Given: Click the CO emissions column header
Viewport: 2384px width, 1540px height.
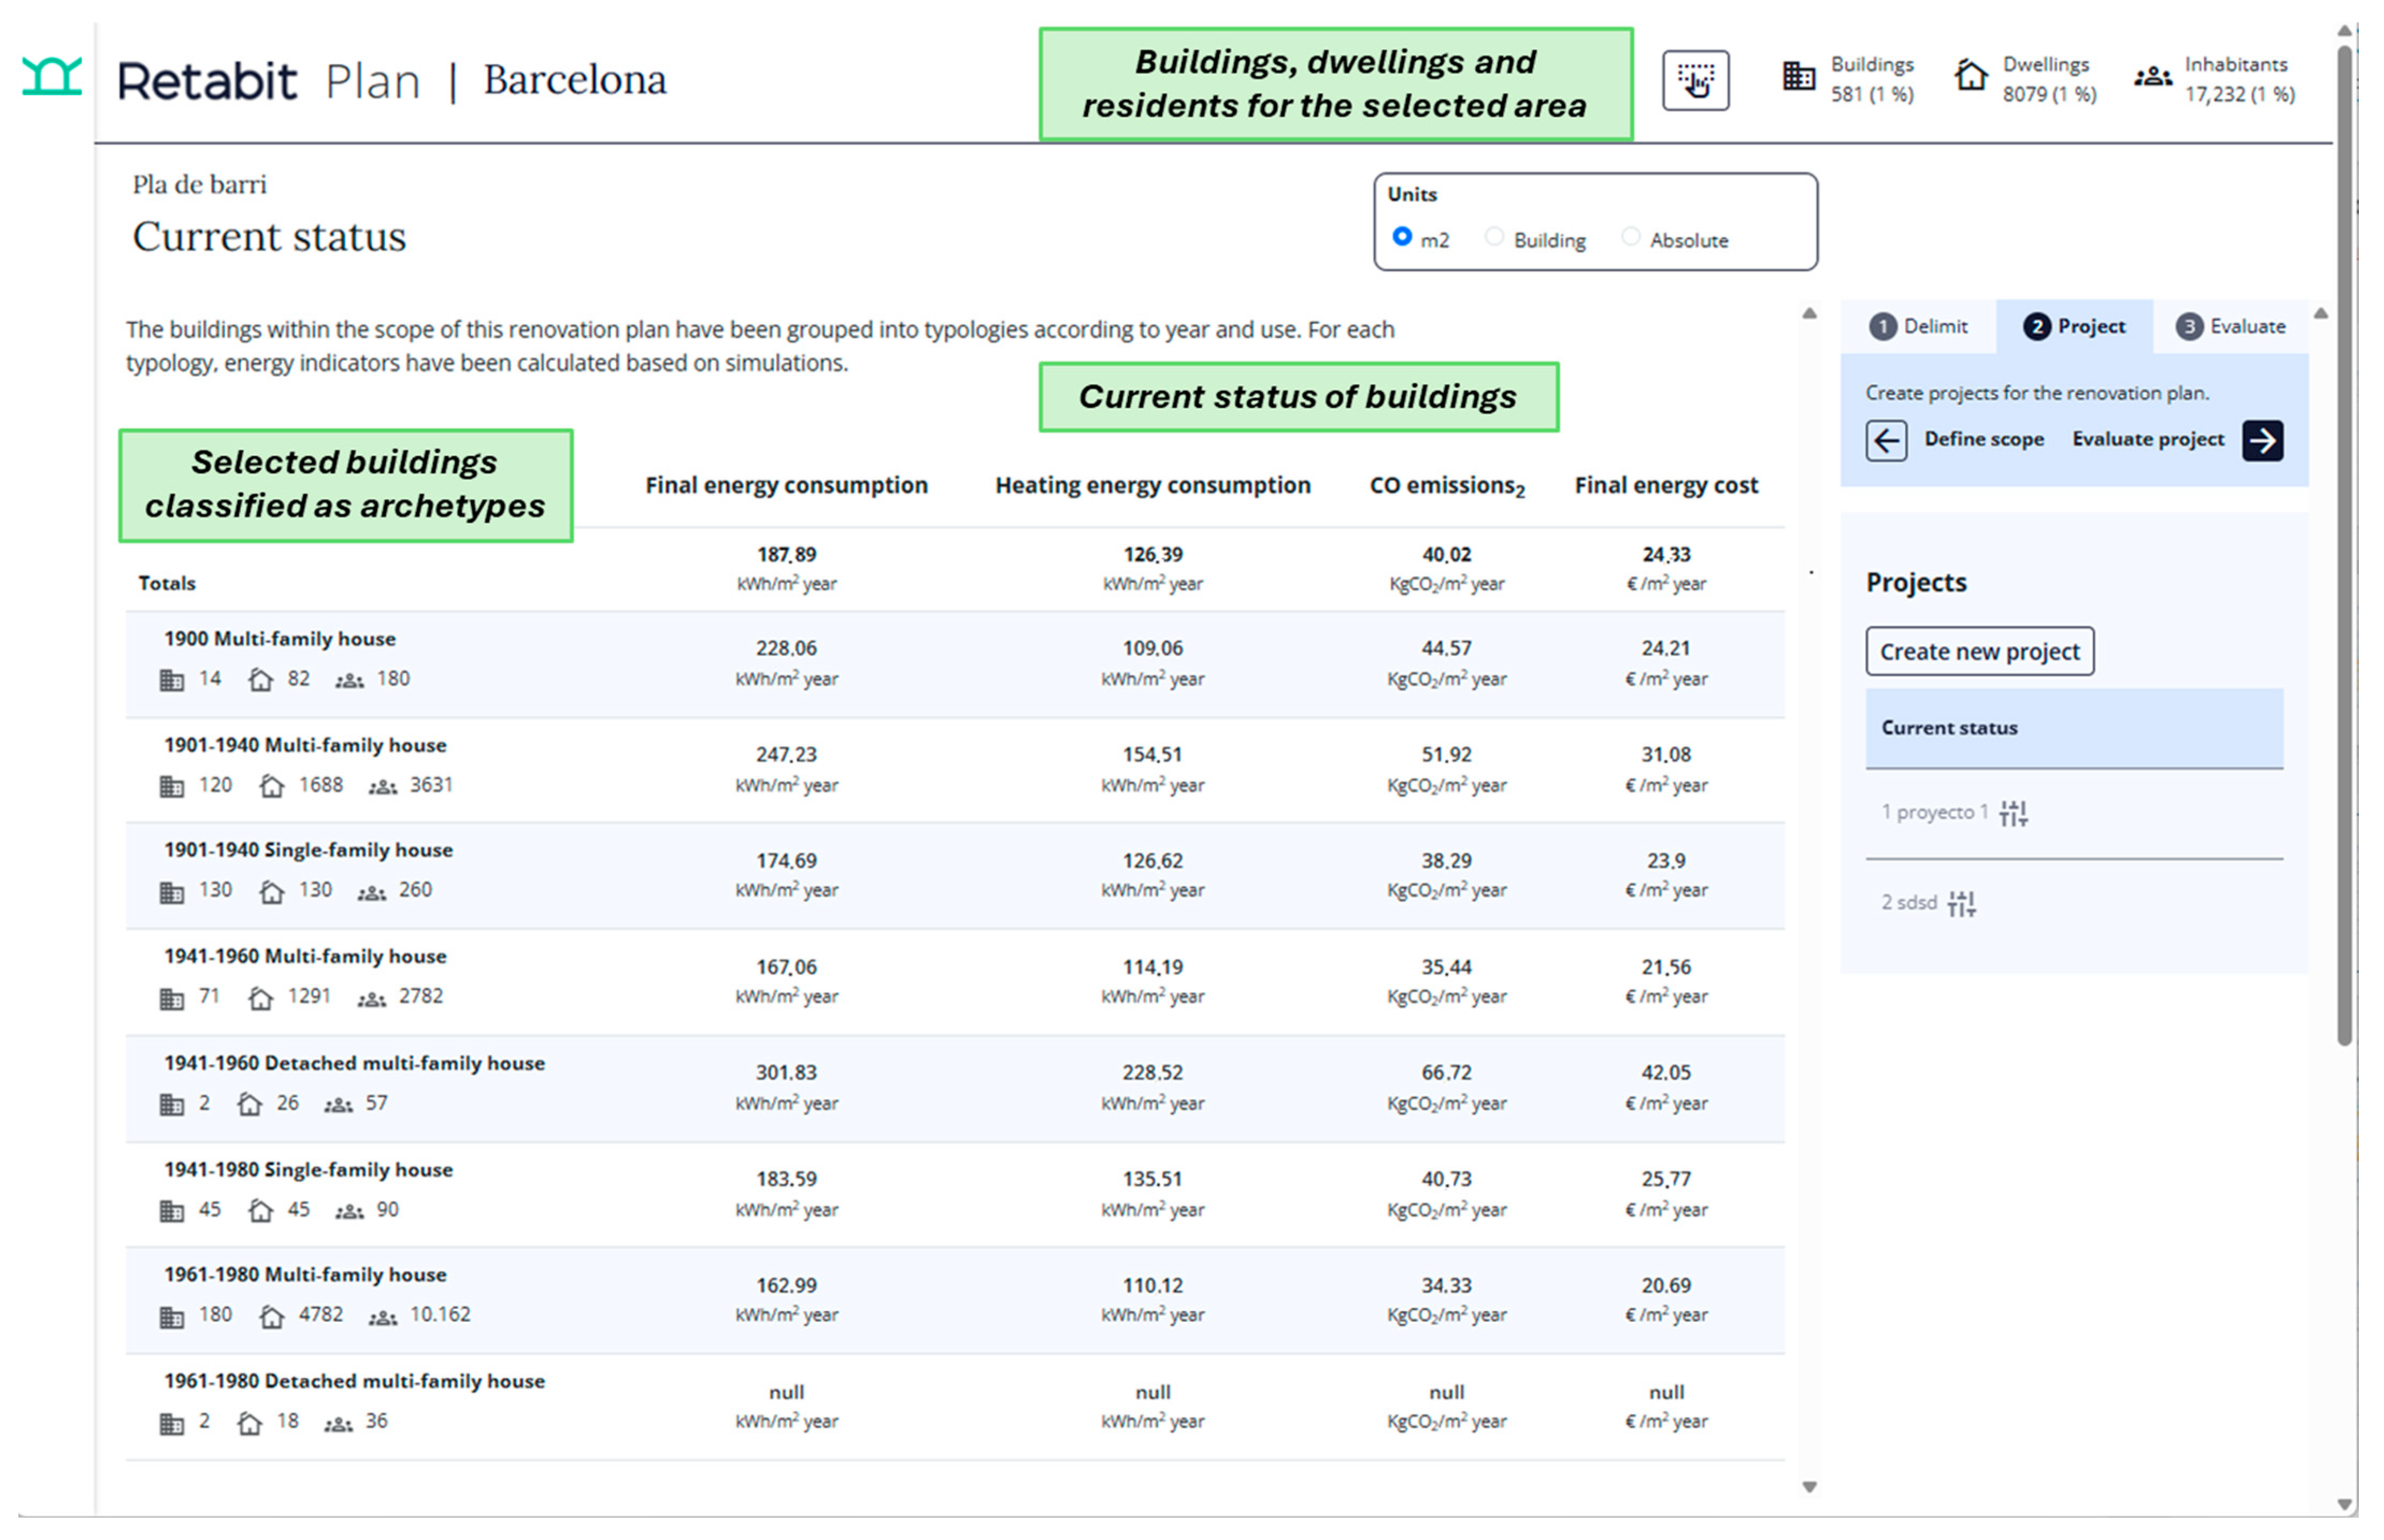Looking at the screenshot, I should (1447, 486).
